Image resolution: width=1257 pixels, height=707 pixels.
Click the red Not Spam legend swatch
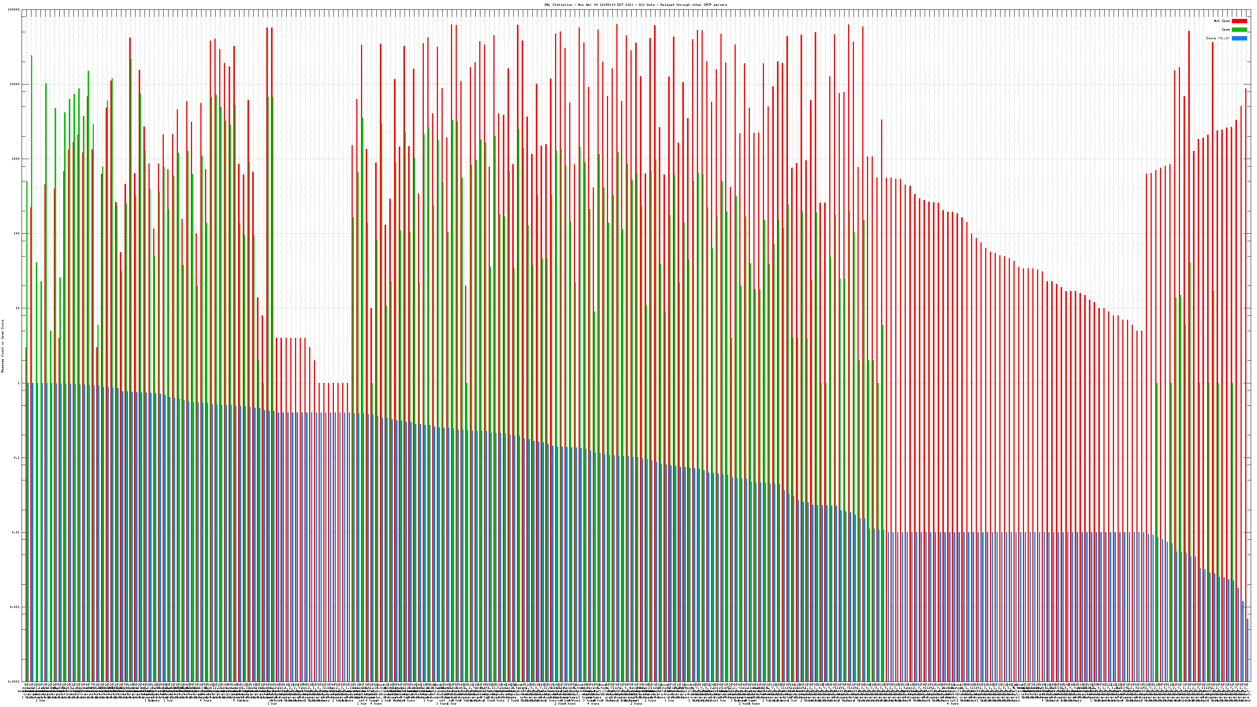(x=1239, y=21)
